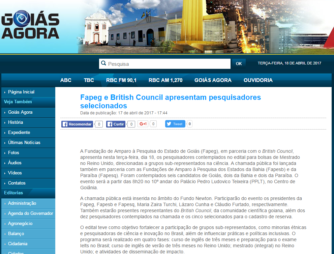Click the Twitter Tweet button
Image resolution: width=334 pixels, height=254 pixels.
[x=175, y=124]
